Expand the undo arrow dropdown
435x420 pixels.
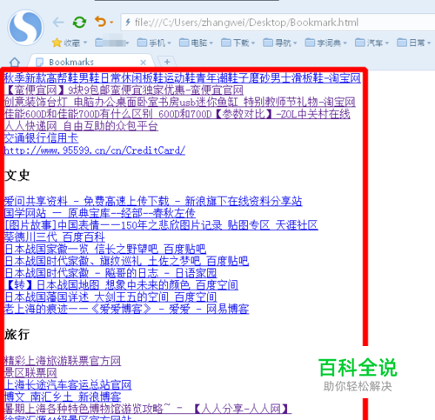tap(111, 22)
